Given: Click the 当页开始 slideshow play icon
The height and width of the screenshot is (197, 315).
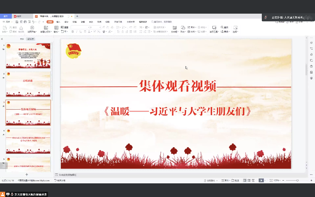Looking at the screenshot, I should click(32, 27).
